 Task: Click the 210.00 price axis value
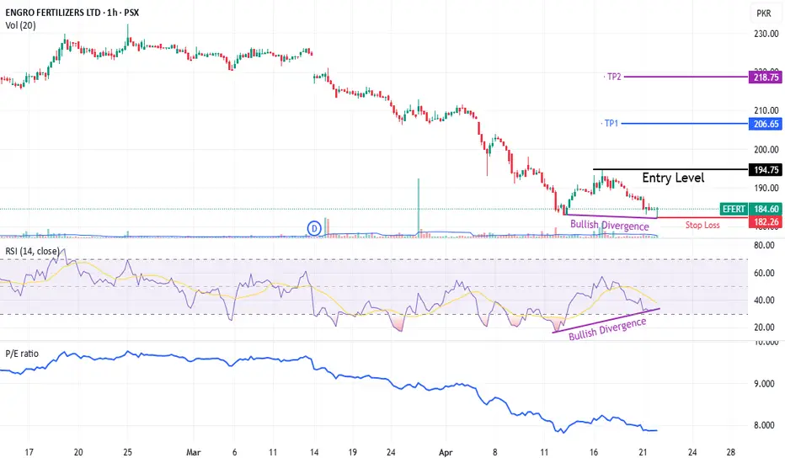click(766, 110)
